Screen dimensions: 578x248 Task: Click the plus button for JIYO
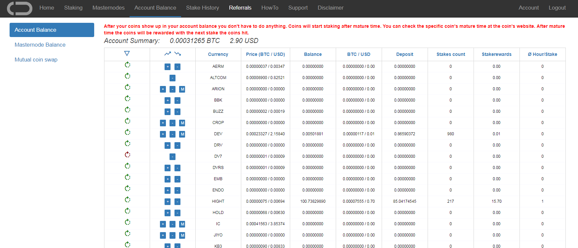[x=163, y=235]
